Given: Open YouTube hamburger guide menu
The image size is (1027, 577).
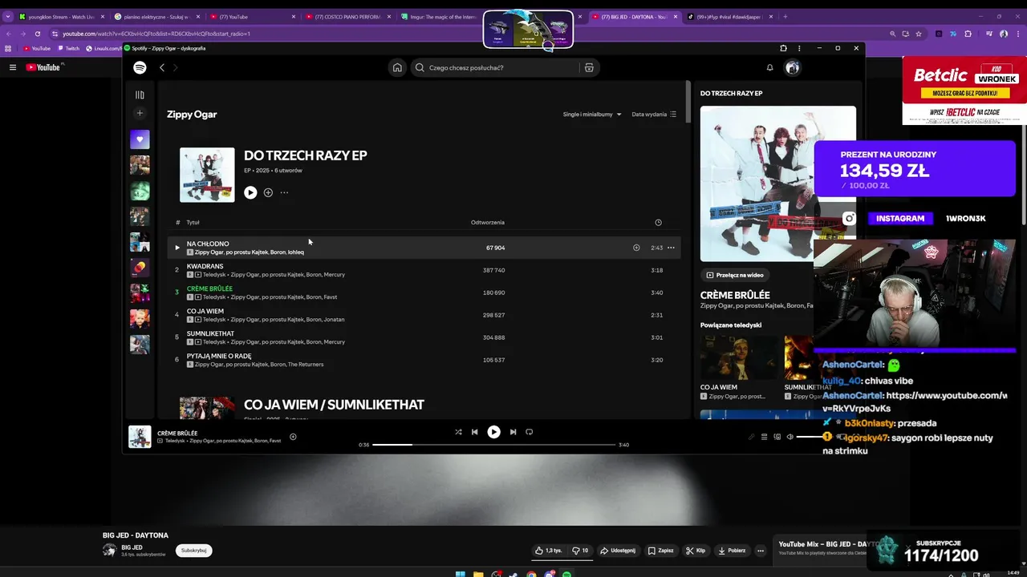Looking at the screenshot, I should click(x=13, y=67).
